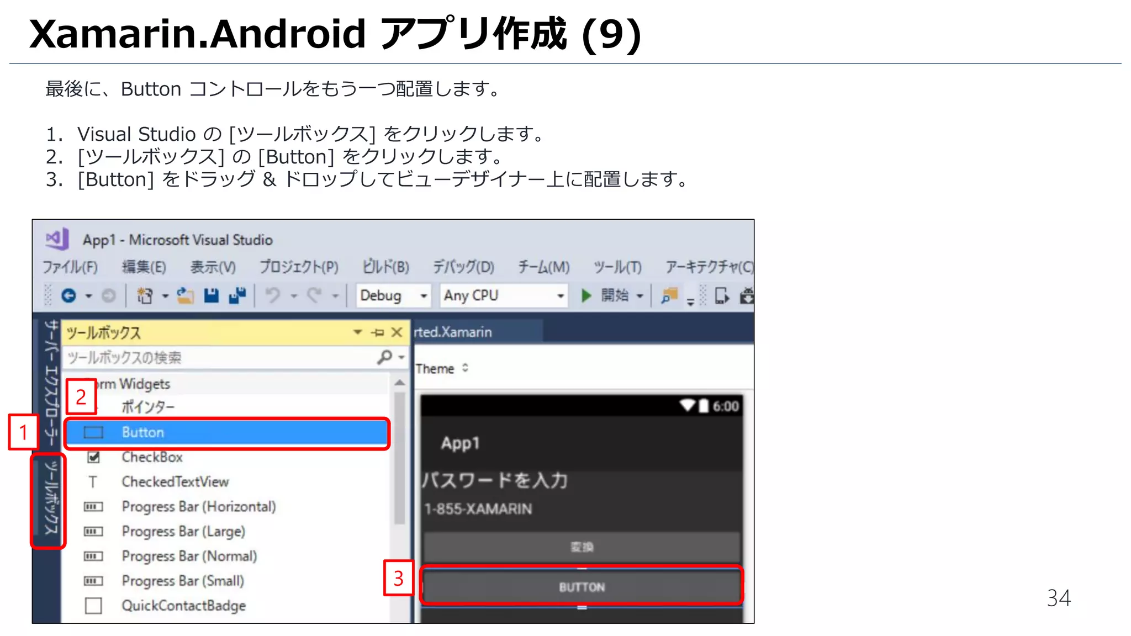The image size is (1131, 636).
Task: Click the toolbox search magnifier icon
Action: (x=384, y=357)
